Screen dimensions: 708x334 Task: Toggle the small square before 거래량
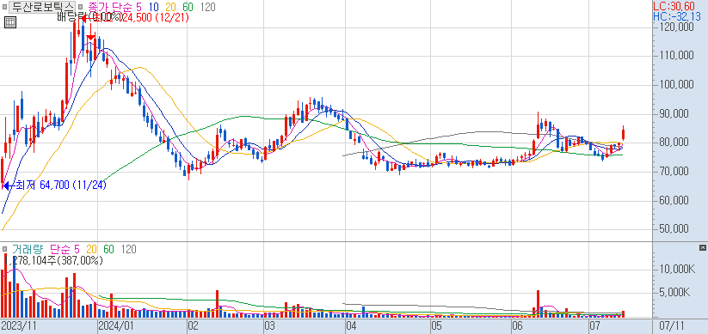click(4, 249)
